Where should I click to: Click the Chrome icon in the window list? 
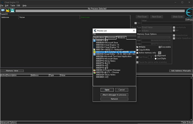tap(94, 73)
